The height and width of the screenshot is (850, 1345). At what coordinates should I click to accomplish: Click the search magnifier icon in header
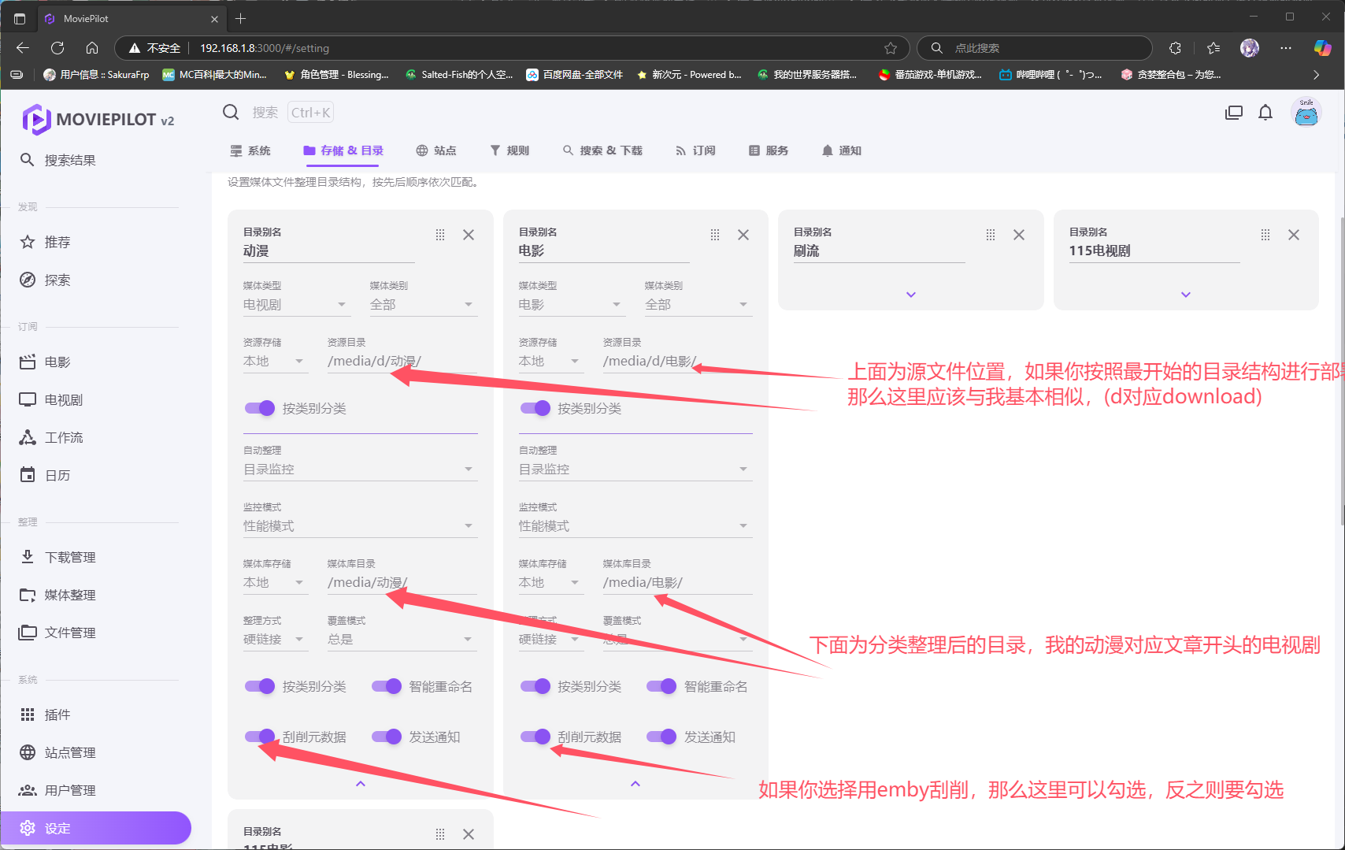231,112
